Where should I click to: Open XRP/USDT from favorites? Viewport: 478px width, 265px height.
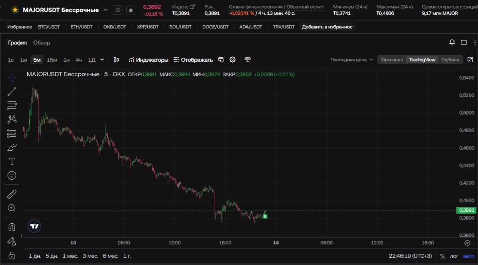[x=148, y=27]
